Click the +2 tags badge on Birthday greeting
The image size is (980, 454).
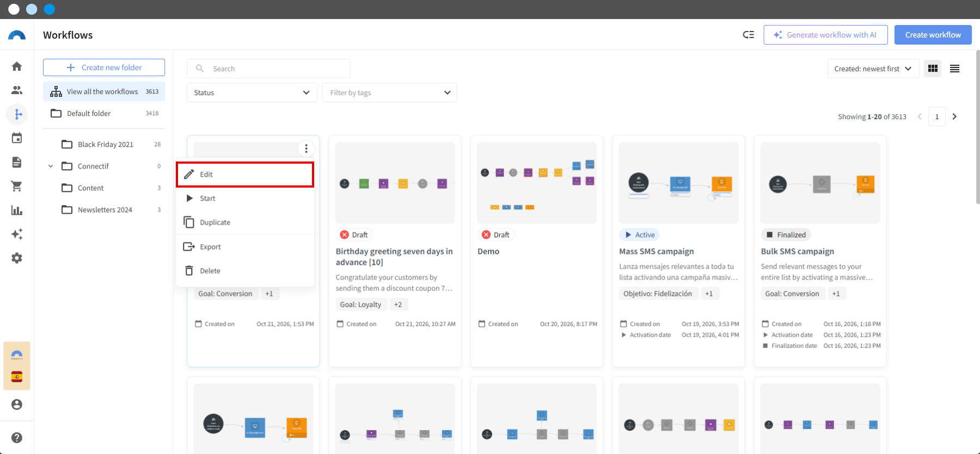398,304
